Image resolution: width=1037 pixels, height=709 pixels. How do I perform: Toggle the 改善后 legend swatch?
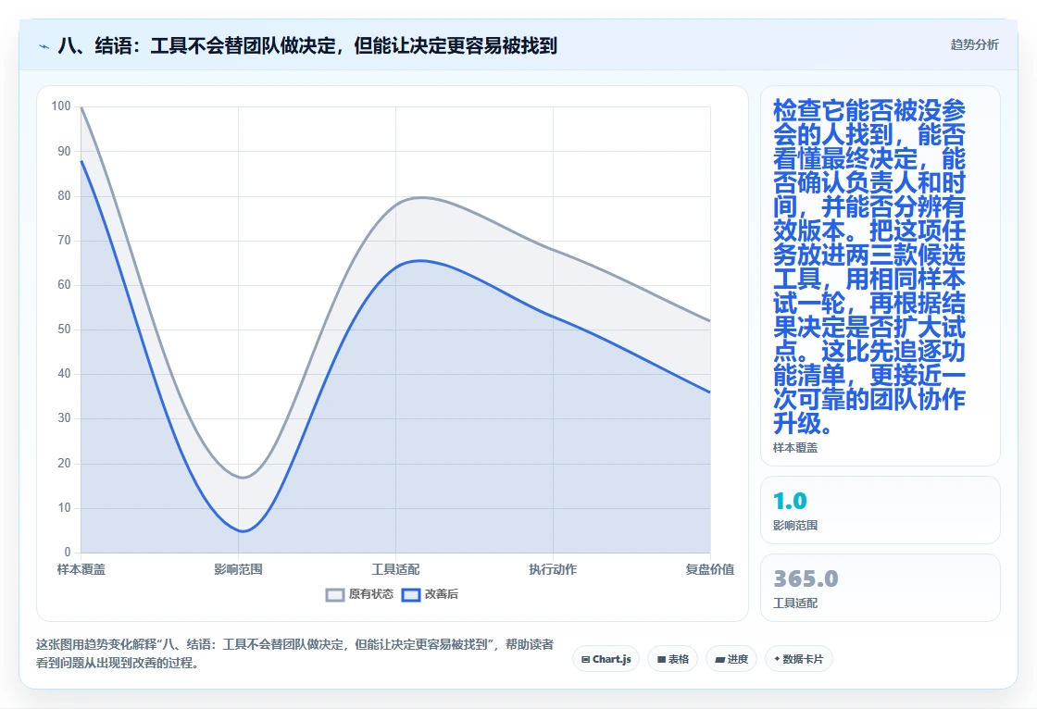tap(411, 594)
